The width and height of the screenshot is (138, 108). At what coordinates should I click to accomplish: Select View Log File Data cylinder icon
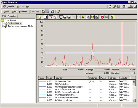tap(55, 17)
